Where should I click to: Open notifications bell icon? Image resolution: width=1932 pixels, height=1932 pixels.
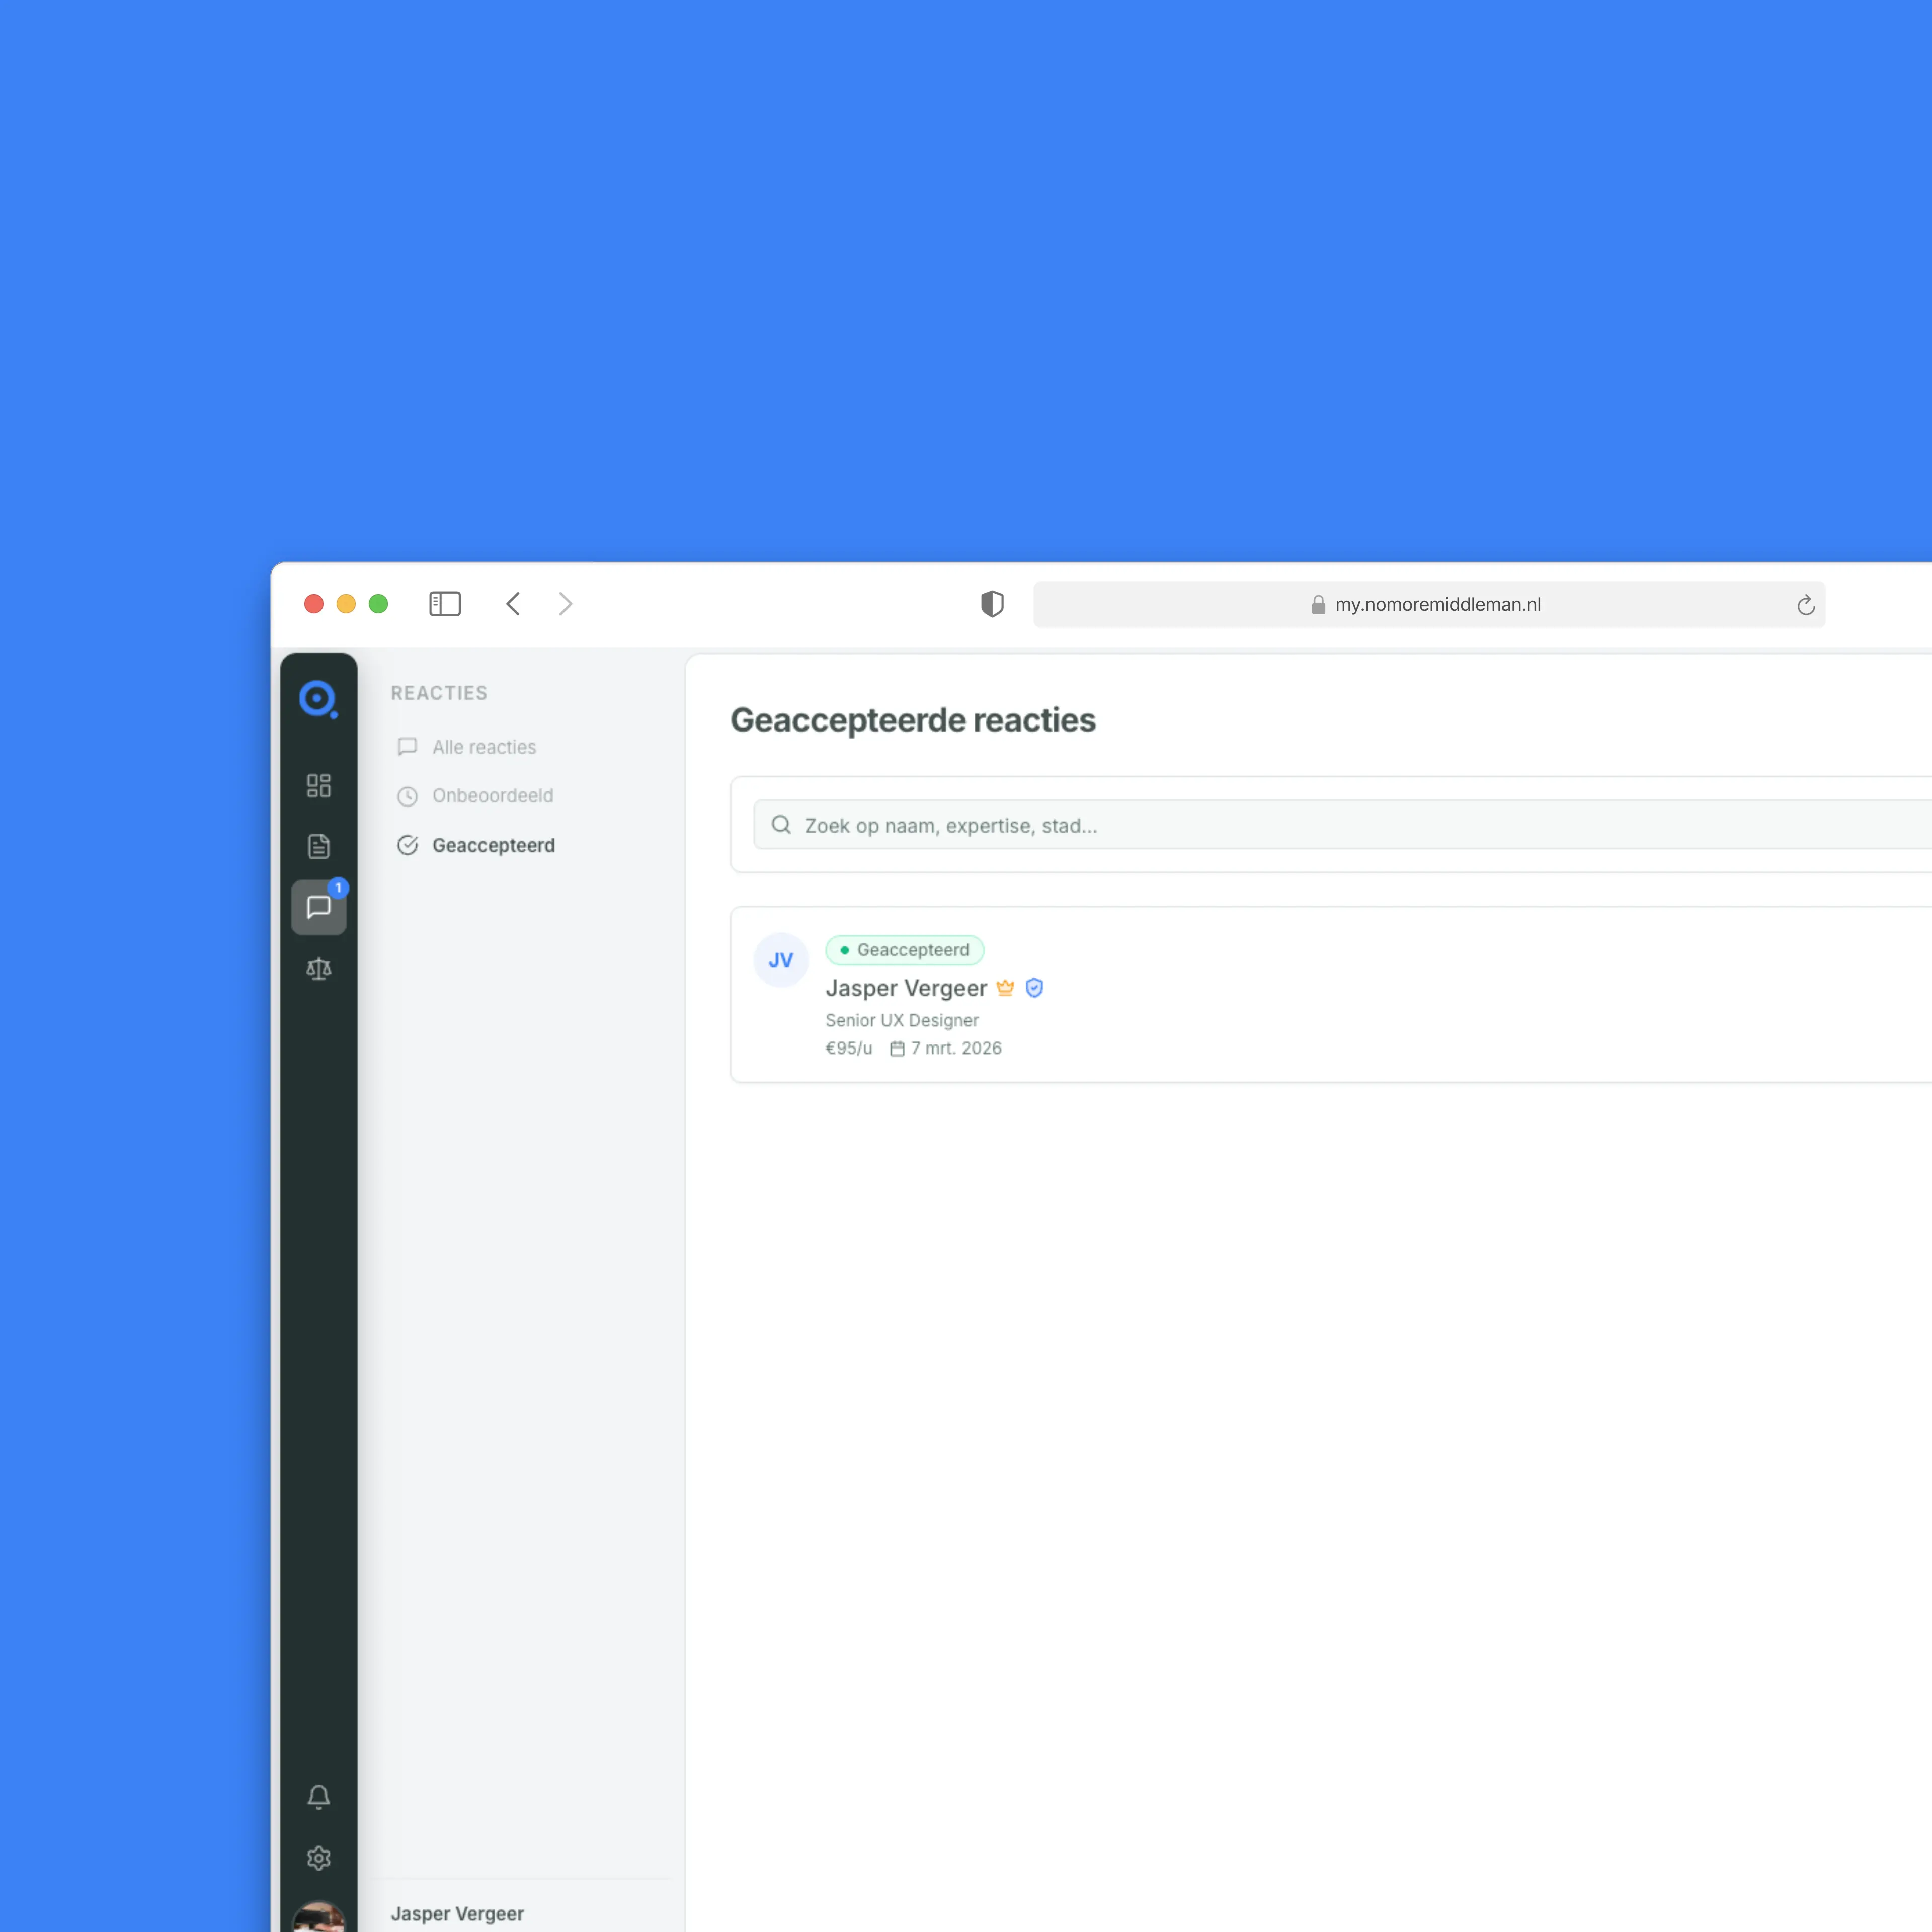[x=318, y=1796]
